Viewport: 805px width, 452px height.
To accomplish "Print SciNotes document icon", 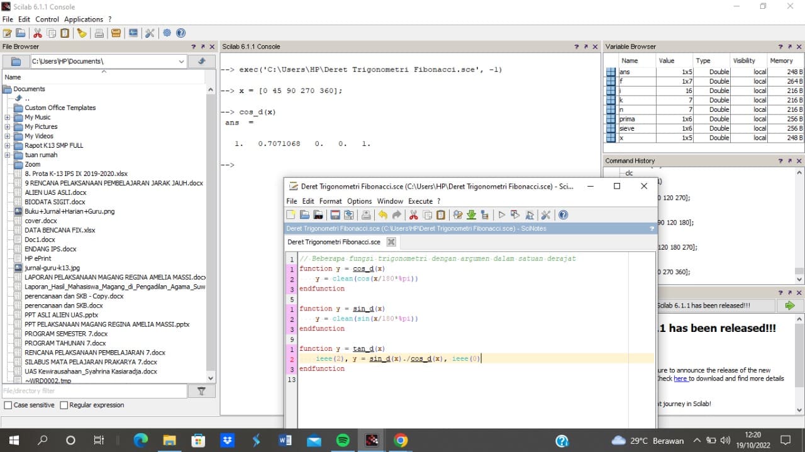I will click(366, 215).
